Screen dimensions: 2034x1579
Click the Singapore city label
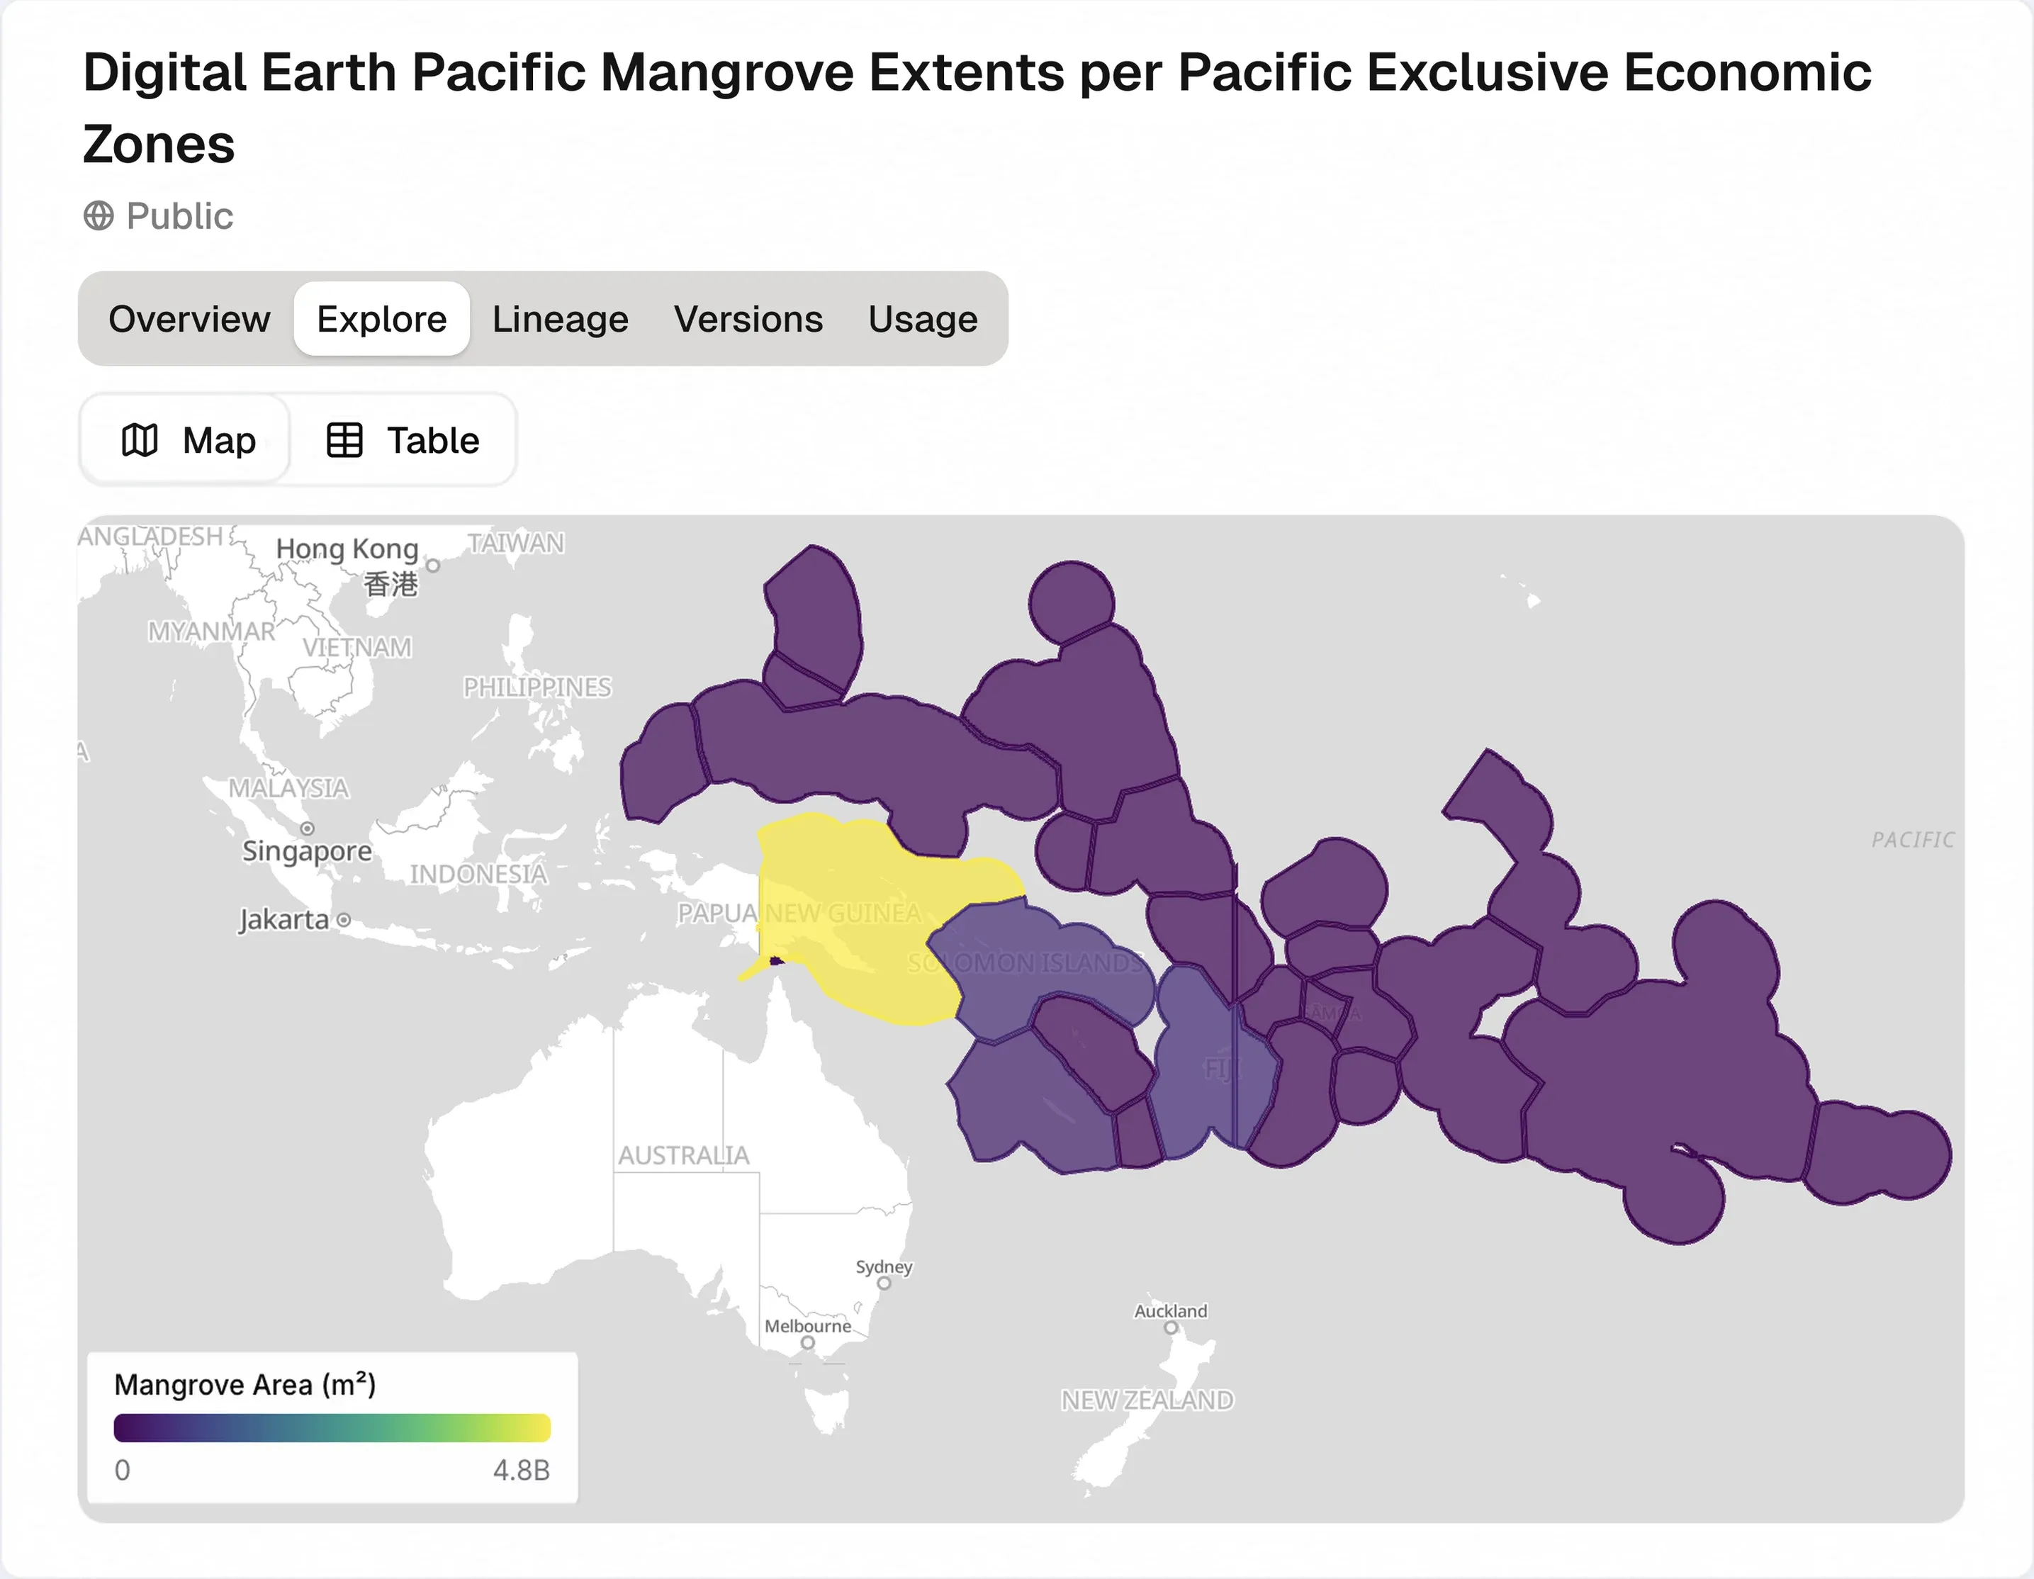[308, 850]
